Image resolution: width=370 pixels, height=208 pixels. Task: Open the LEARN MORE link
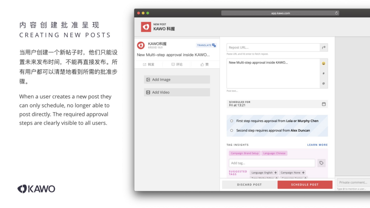pyautogui.click(x=317, y=145)
